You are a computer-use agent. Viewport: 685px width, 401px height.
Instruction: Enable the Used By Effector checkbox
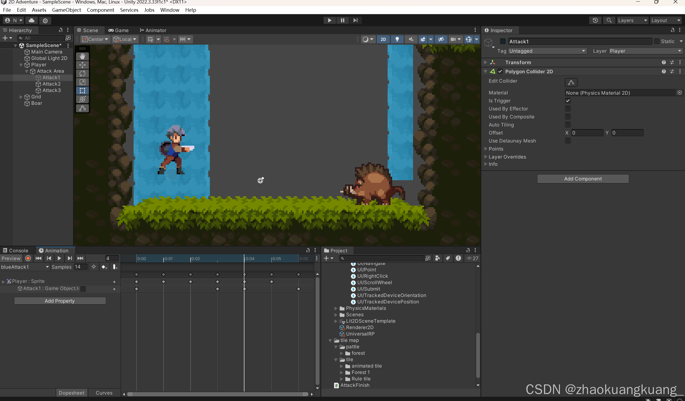(567, 109)
